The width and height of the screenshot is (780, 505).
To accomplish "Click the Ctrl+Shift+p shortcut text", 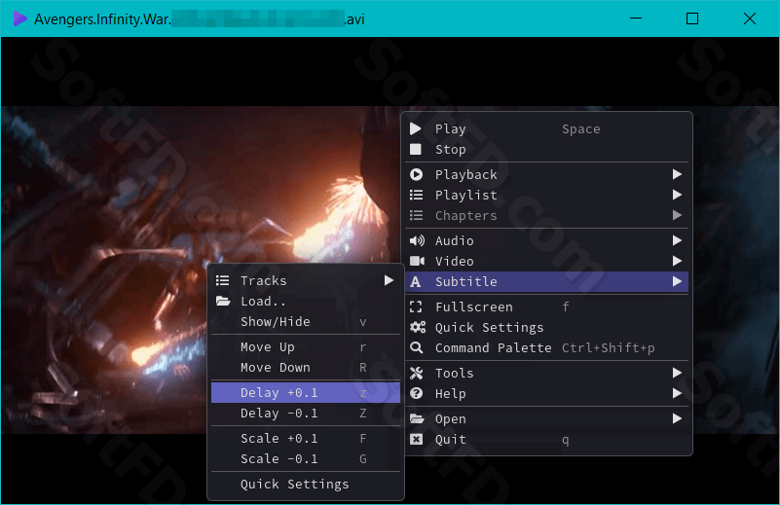I will click(x=608, y=348).
